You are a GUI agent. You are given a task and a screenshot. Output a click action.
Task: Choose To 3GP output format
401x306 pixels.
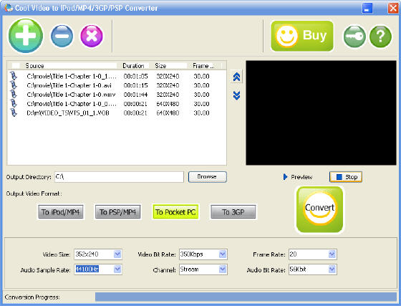[233, 212]
